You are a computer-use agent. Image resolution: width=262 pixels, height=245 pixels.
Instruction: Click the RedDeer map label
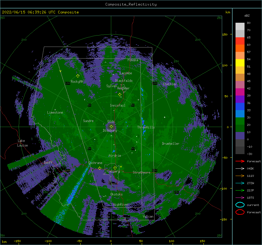pos(123,88)
